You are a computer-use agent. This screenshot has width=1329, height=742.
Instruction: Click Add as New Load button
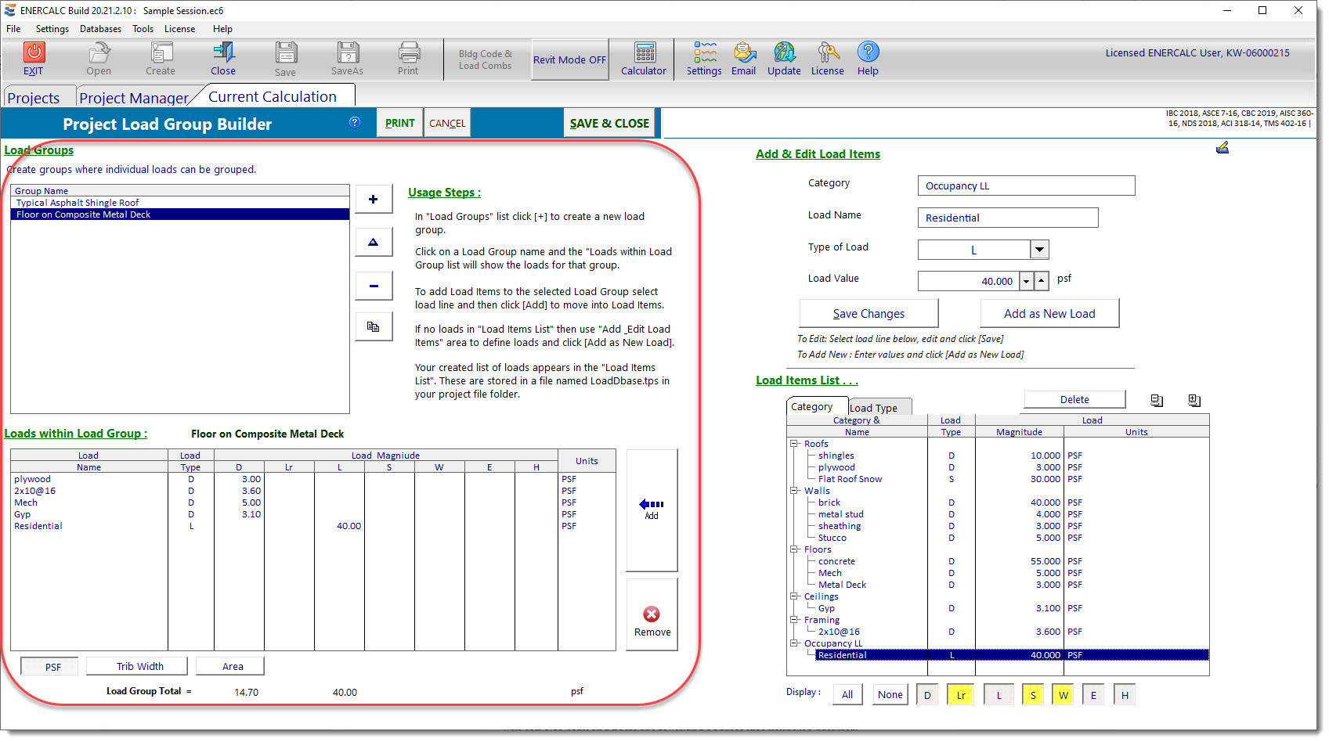click(x=1049, y=314)
